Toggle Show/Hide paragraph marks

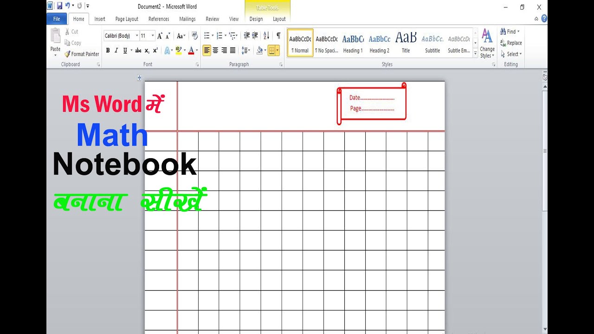click(x=278, y=36)
